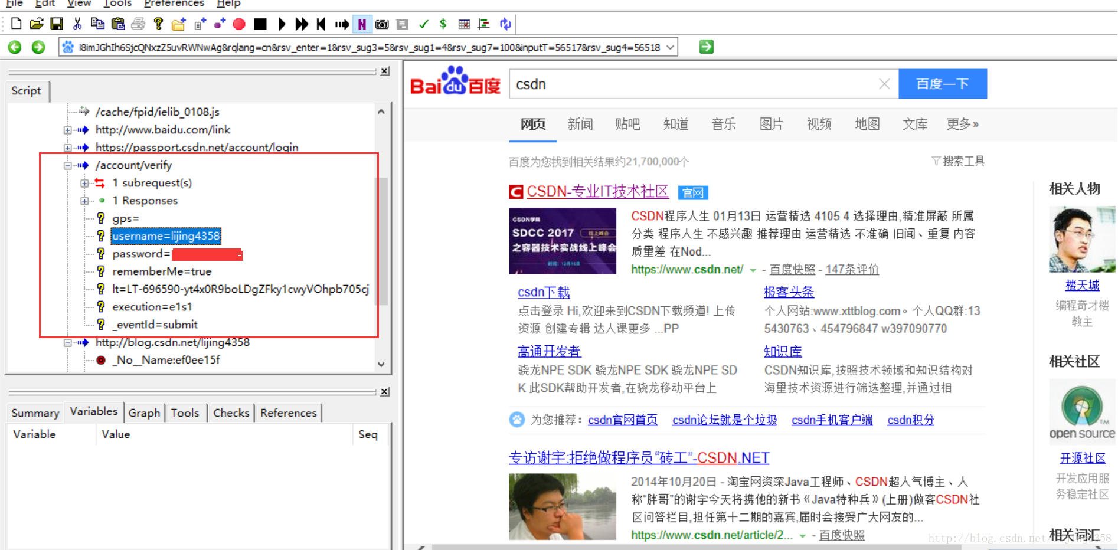The width and height of the screenshot is (1118, 550).
Task: Click the green Go arrow beside the address bar
Action: [x=707, y=47]
